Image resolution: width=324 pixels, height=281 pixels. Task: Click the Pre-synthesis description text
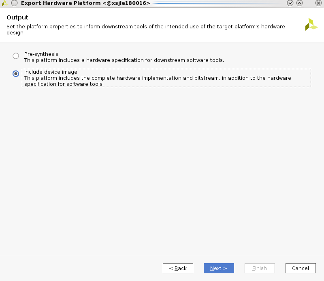click(x=124, y=60)
